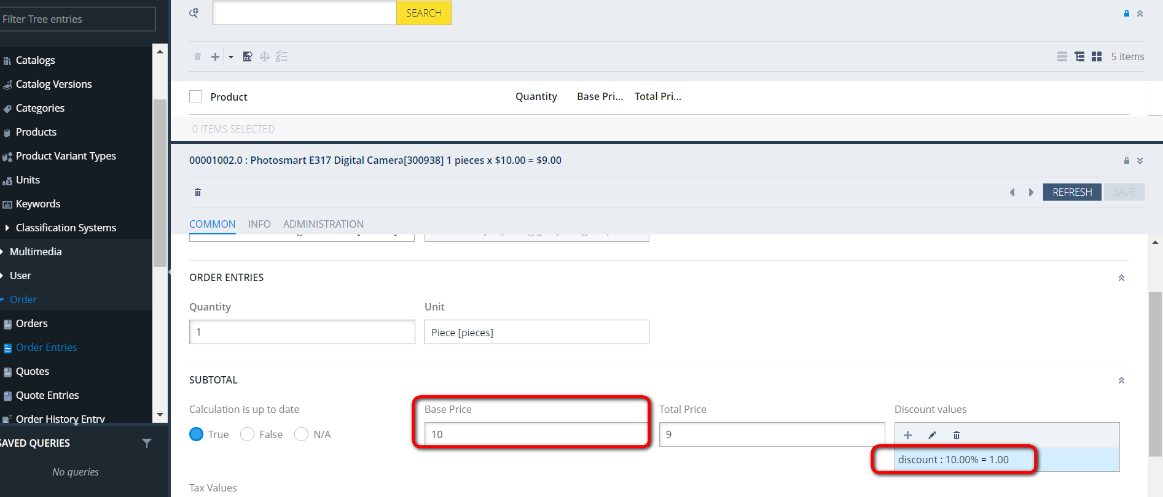Expand the User tree node
The width and height of the screenshot is (1163, 497).
(x=2, y=275)
